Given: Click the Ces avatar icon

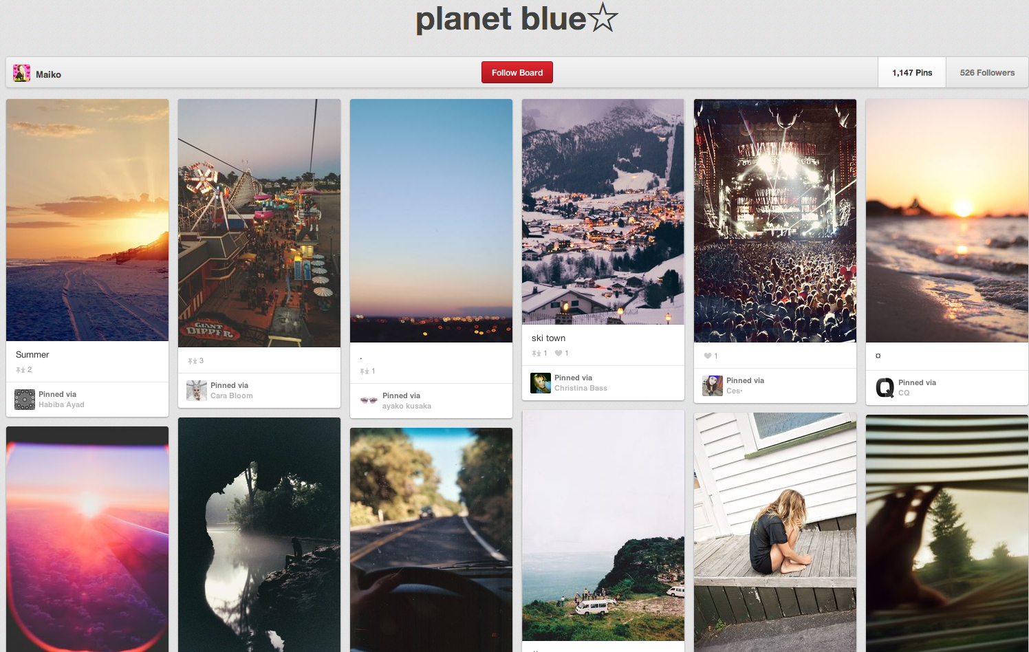Looking at the screenshot, I should [713, 386].
